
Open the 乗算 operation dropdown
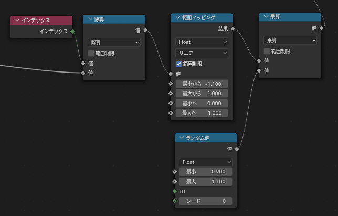291,40
